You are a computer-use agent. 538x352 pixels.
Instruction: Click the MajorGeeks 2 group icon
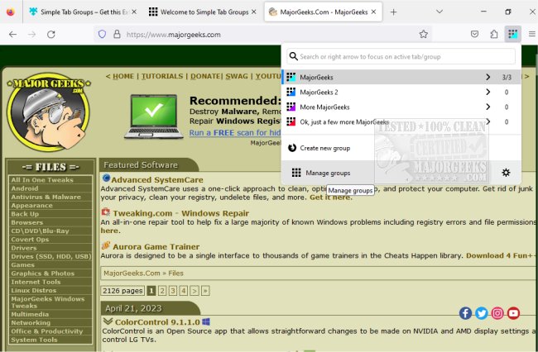tap(291, 92)
